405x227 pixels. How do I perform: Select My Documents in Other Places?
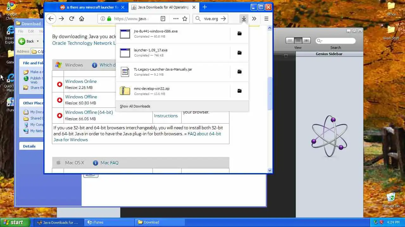34,112
